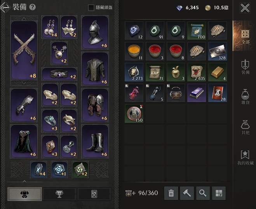
Task: Open the 雜貨 category tab
Action: point(246,97)
